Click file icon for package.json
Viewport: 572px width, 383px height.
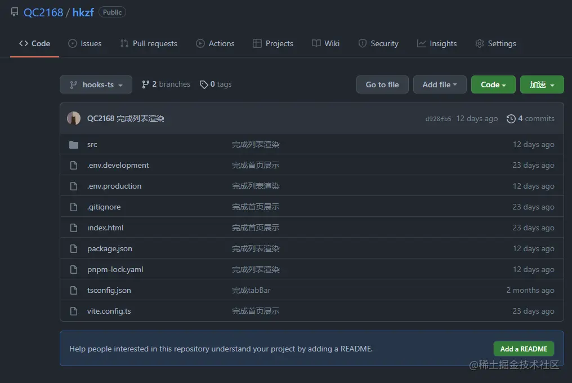coord(74,248)
